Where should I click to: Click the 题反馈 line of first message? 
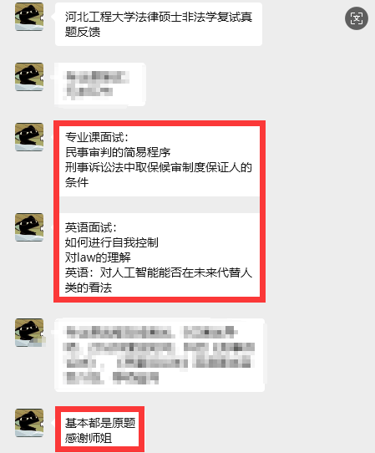click(83, 32)
